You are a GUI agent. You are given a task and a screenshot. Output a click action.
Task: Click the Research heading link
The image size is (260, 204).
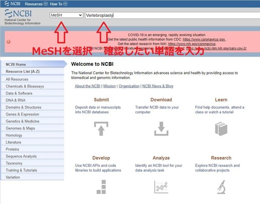221,158
